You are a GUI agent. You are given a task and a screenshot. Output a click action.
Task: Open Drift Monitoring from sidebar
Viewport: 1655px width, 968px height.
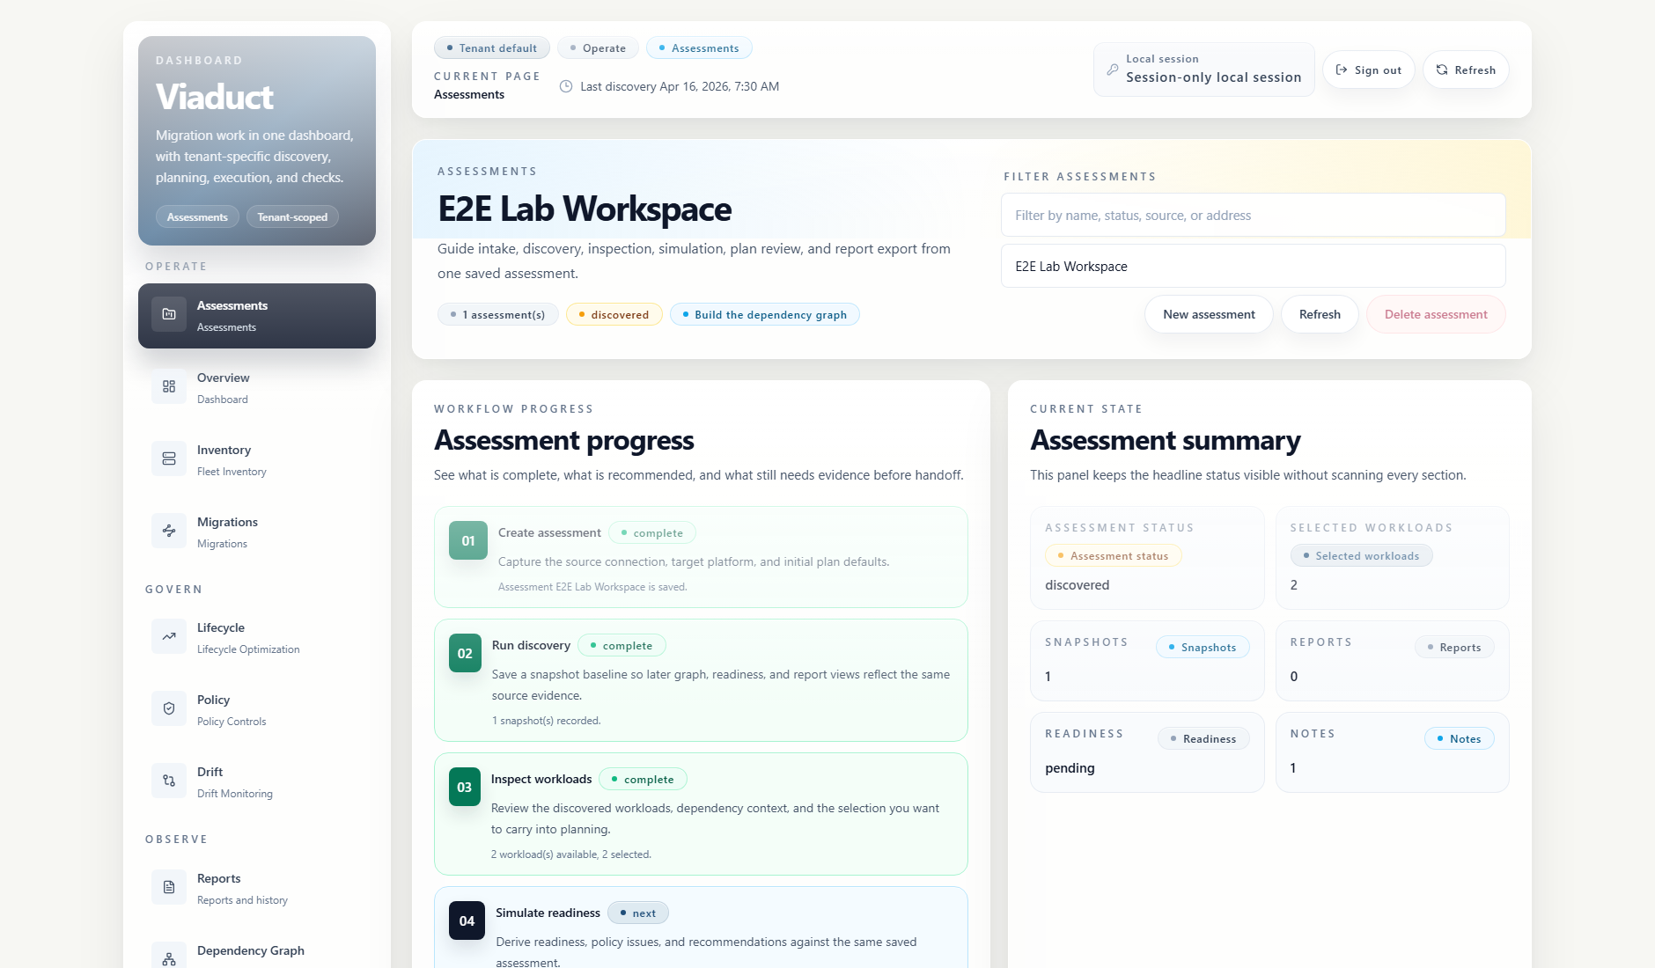(x=257, y=782)
